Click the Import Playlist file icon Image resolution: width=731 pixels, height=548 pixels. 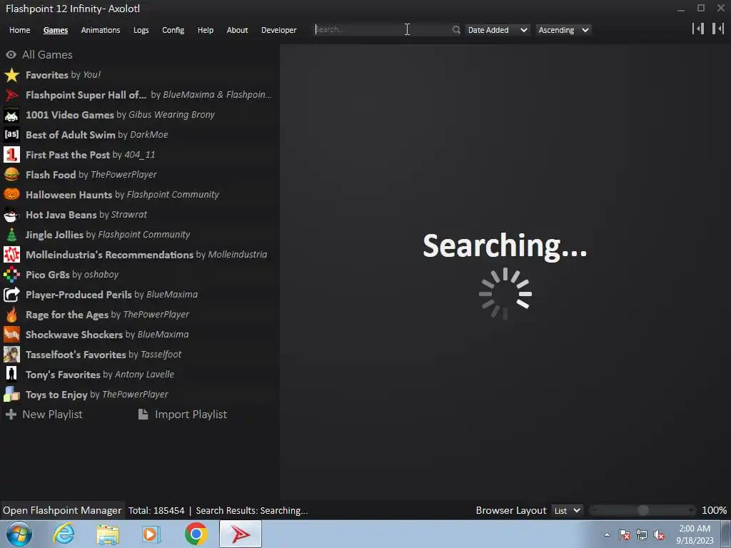point(143,415)
